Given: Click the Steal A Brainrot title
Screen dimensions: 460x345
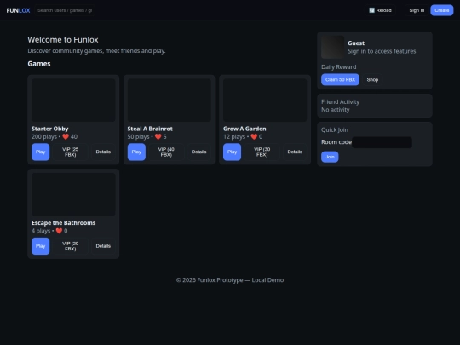Looking at the screenshot, I should click(x=150, y=129).
